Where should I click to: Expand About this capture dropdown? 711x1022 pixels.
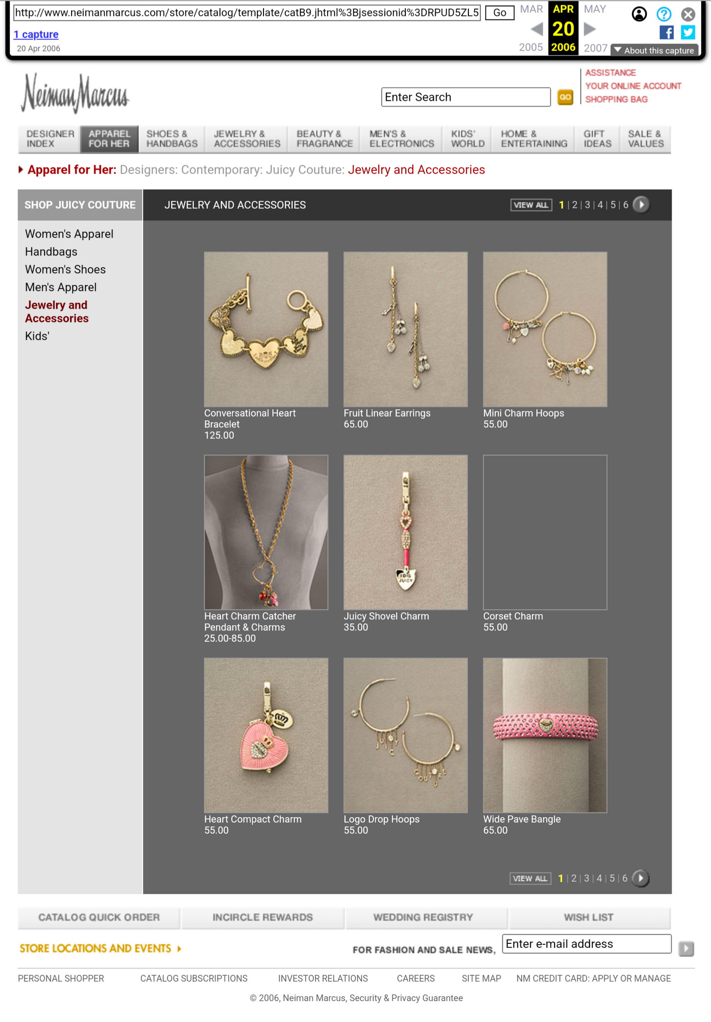[654, 50]
